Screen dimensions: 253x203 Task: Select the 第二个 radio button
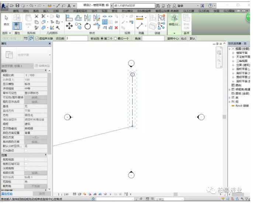click(102, 39)
